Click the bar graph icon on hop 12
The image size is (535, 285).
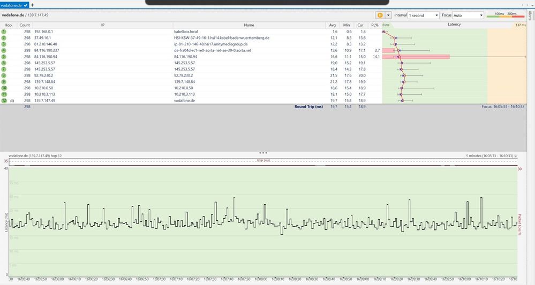12,101
